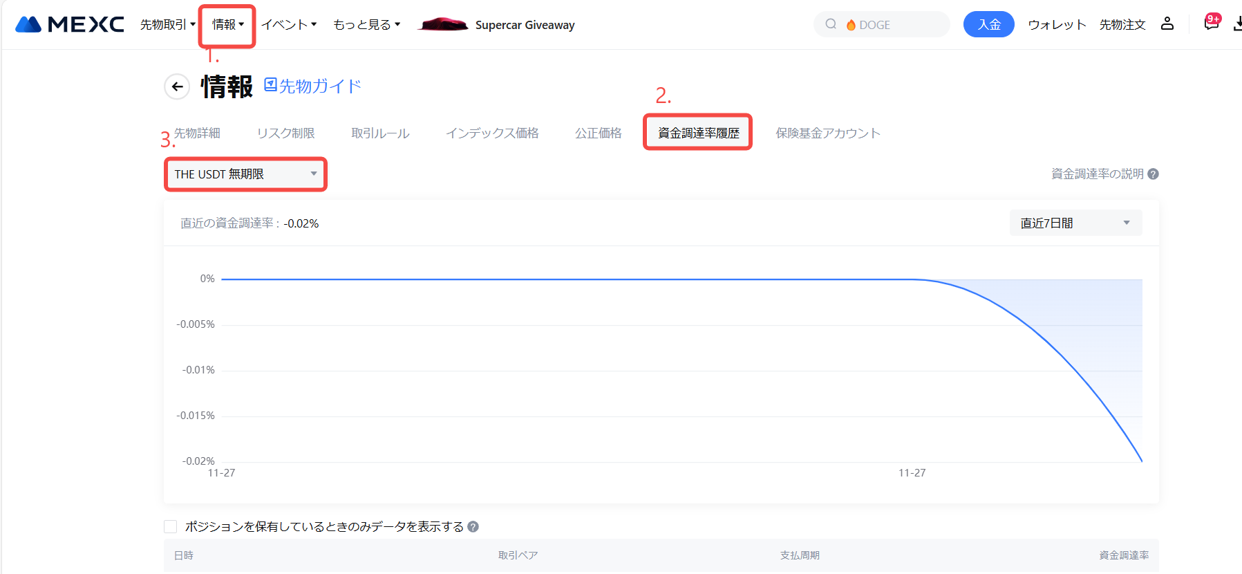Click the download app icon
The image size is (1242, 574).
pyautogui.click(x=1236, y=24)
